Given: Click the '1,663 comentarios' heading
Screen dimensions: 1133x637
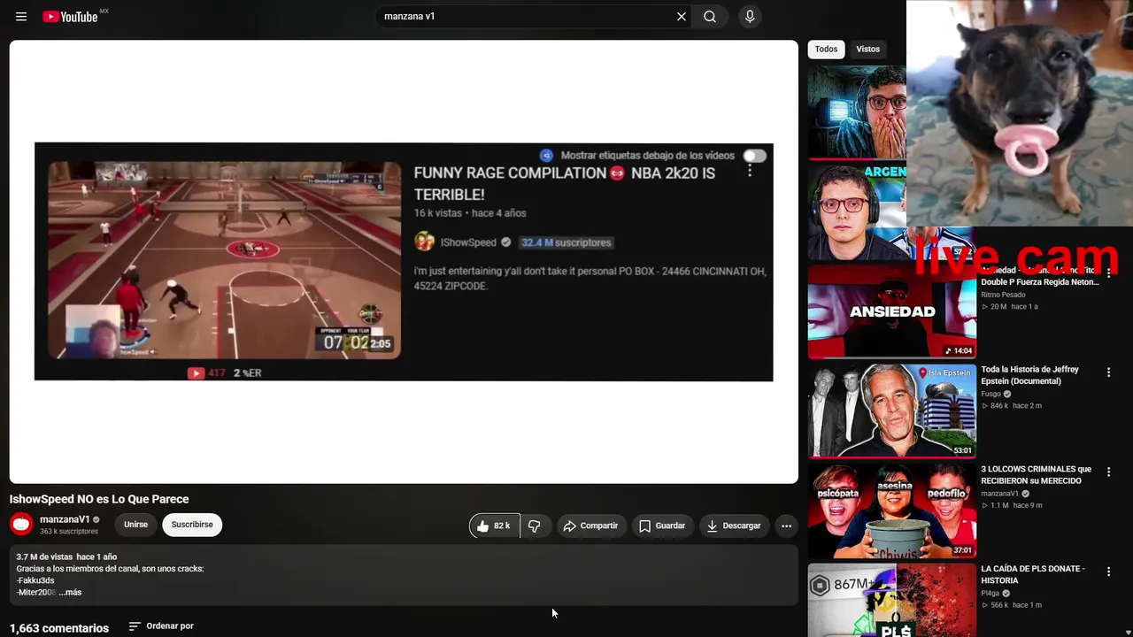Looking at the screenshot, I should (59, 628).
